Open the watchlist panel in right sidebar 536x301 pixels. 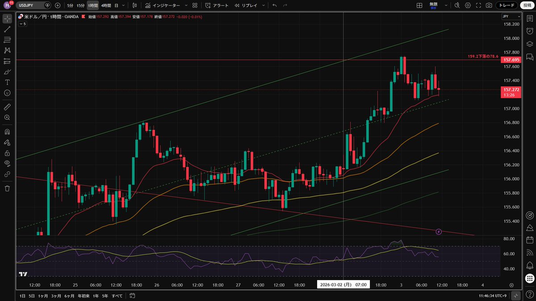(530, 19)
